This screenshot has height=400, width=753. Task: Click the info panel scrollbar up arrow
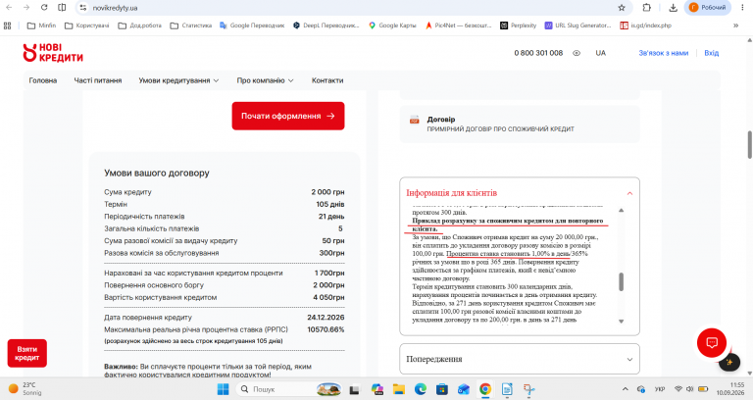pyautogui.click(x=621, y=211)
